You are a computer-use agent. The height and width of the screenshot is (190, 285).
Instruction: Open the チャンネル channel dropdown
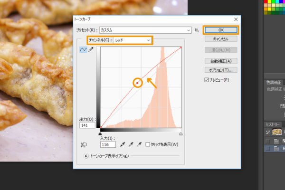133,40
